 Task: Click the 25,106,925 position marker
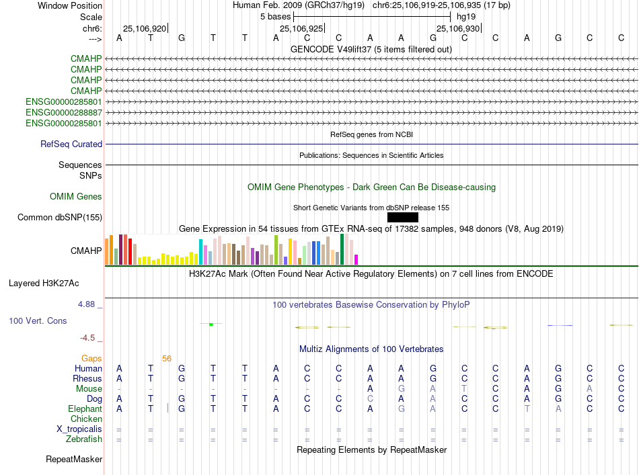coord(301,28)
